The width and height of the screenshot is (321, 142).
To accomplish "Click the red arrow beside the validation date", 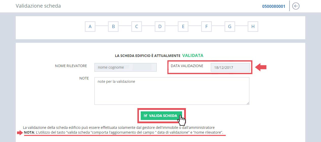I will coord(261,67).
